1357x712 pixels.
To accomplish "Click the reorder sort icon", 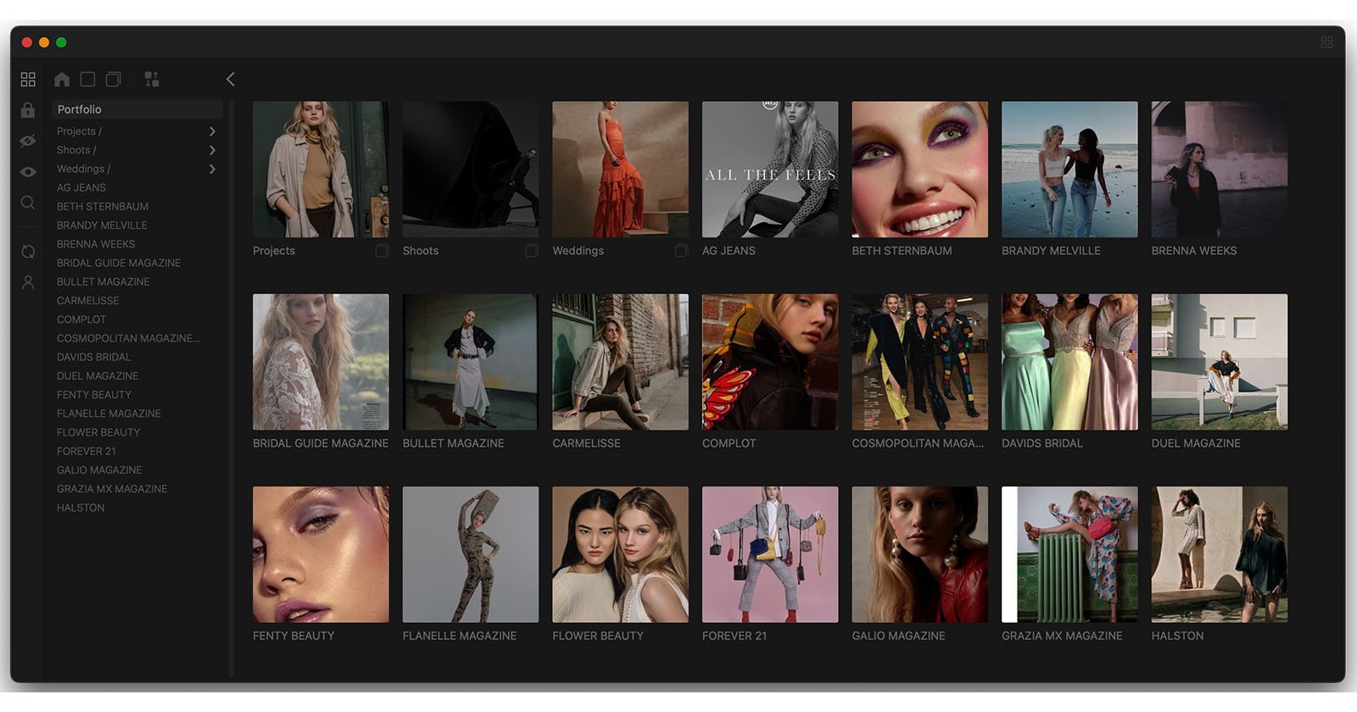I will pos(152,79).
